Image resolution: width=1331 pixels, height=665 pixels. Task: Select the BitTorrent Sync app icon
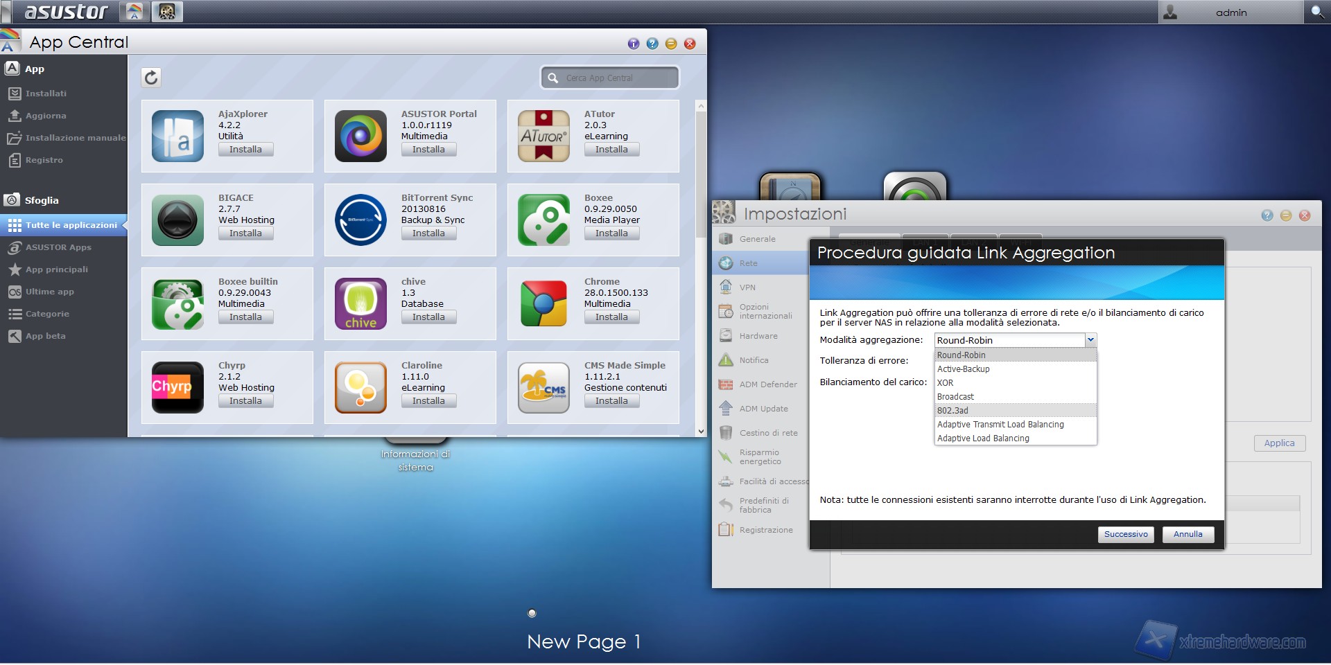pos(360,220)
